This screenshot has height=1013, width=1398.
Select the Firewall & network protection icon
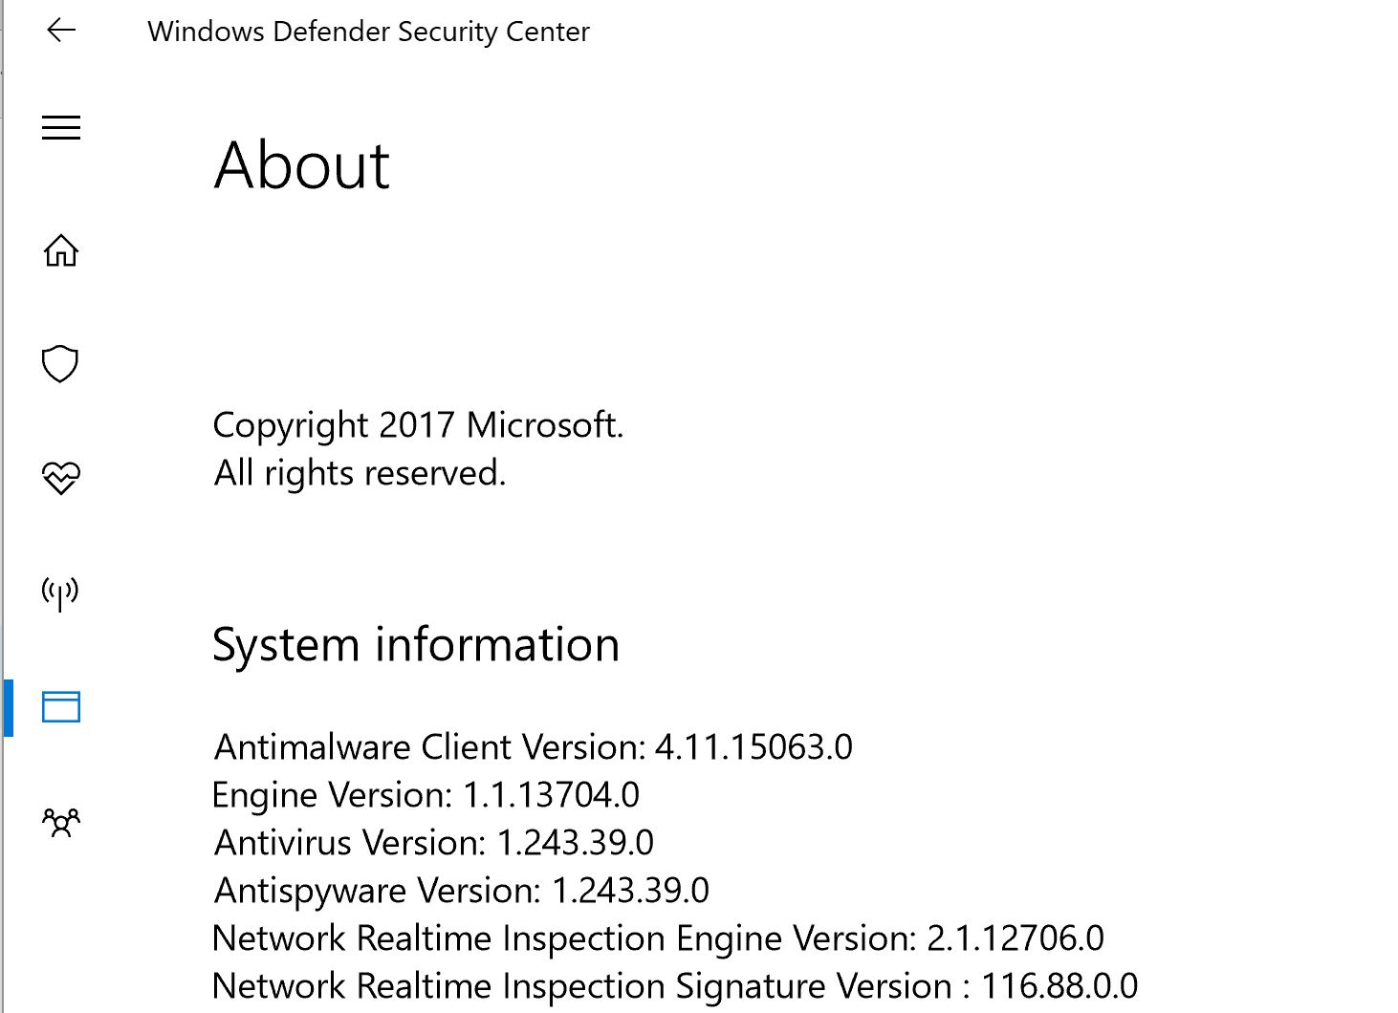(x=59, y=592)
